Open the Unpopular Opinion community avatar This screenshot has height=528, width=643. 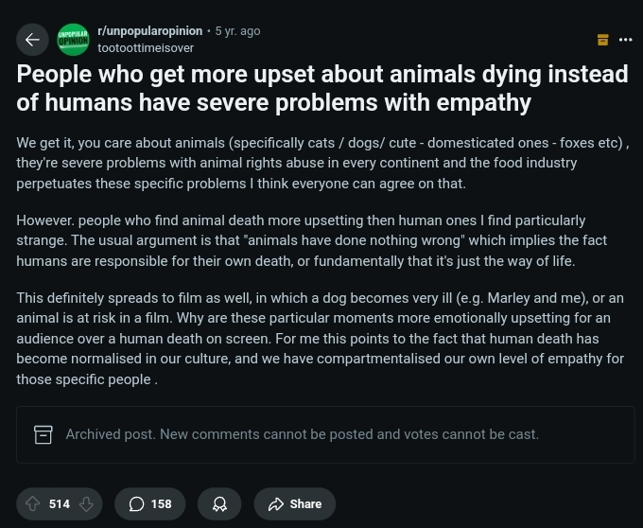73,40
